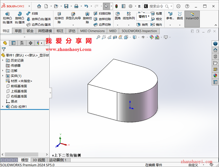Select the 圆角 fillet tool
Viewport: 219px width, 167px height.
tap(118, 16)
